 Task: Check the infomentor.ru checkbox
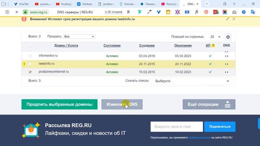tap(30, 56)
